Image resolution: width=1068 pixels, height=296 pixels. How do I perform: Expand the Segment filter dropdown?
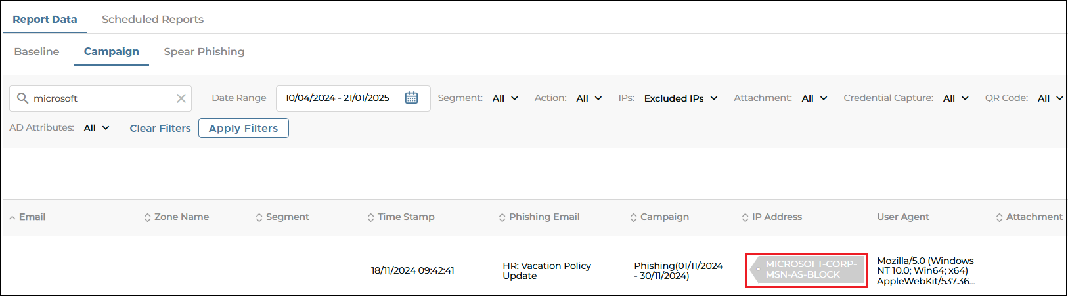505,98
